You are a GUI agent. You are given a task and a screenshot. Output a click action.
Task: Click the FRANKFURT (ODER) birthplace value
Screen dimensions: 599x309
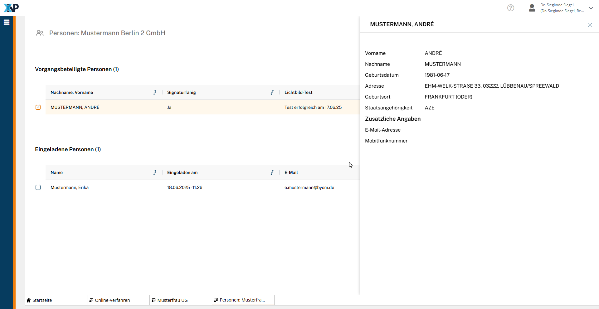pos(448,97)
